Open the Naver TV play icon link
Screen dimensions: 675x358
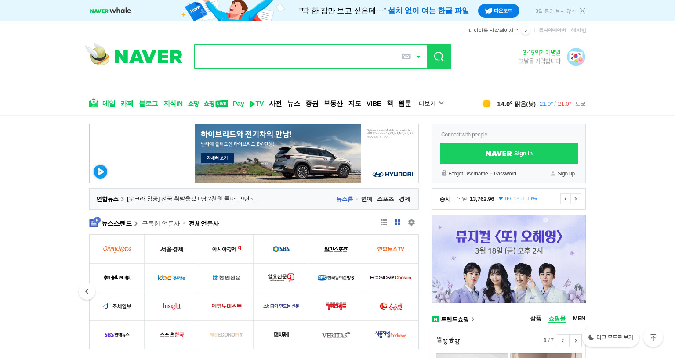[257, 104]
